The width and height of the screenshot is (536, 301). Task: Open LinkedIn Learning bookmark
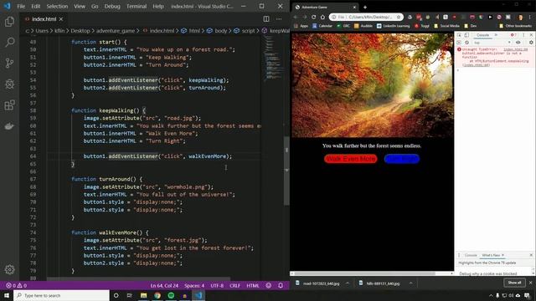pos(393,26)
